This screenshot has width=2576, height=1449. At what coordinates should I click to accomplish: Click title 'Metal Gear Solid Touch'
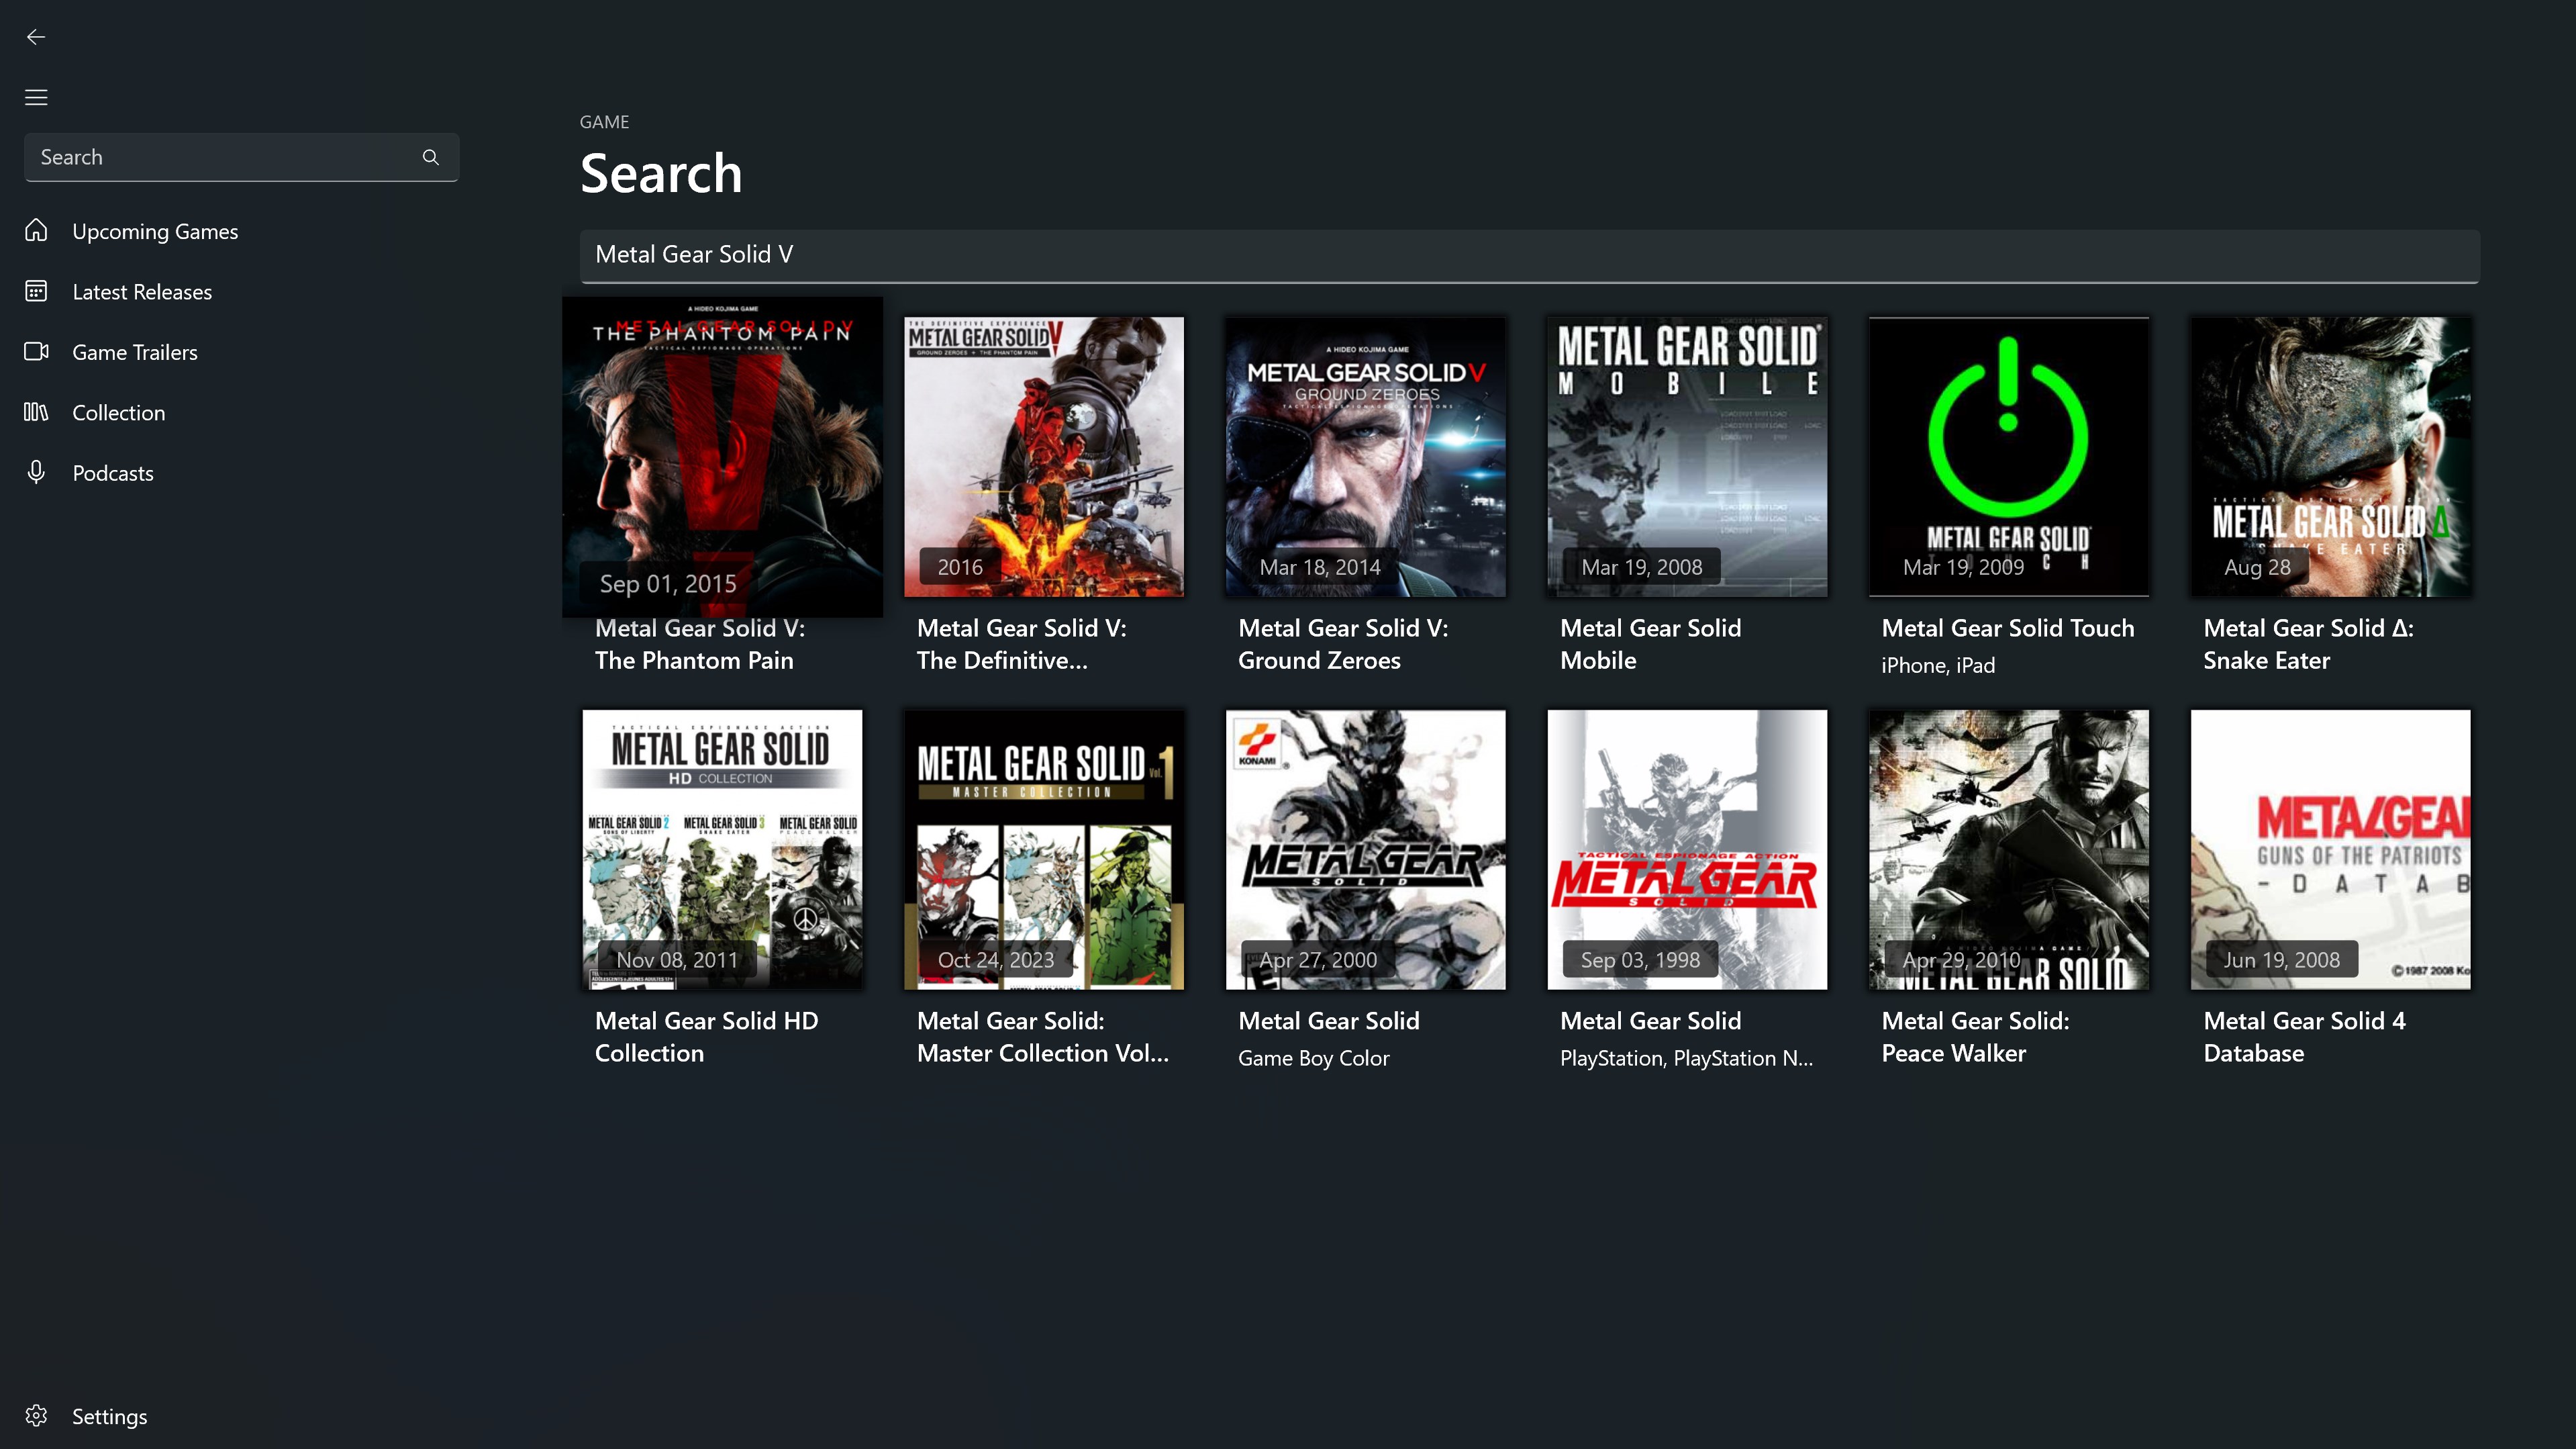(2008, 628)
